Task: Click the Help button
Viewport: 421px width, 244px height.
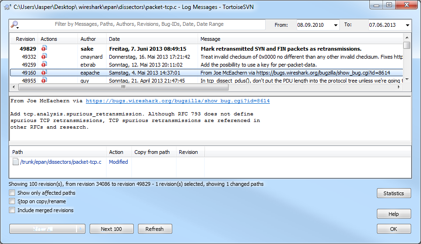Action: pyautogui.click(x=394, y=214)
